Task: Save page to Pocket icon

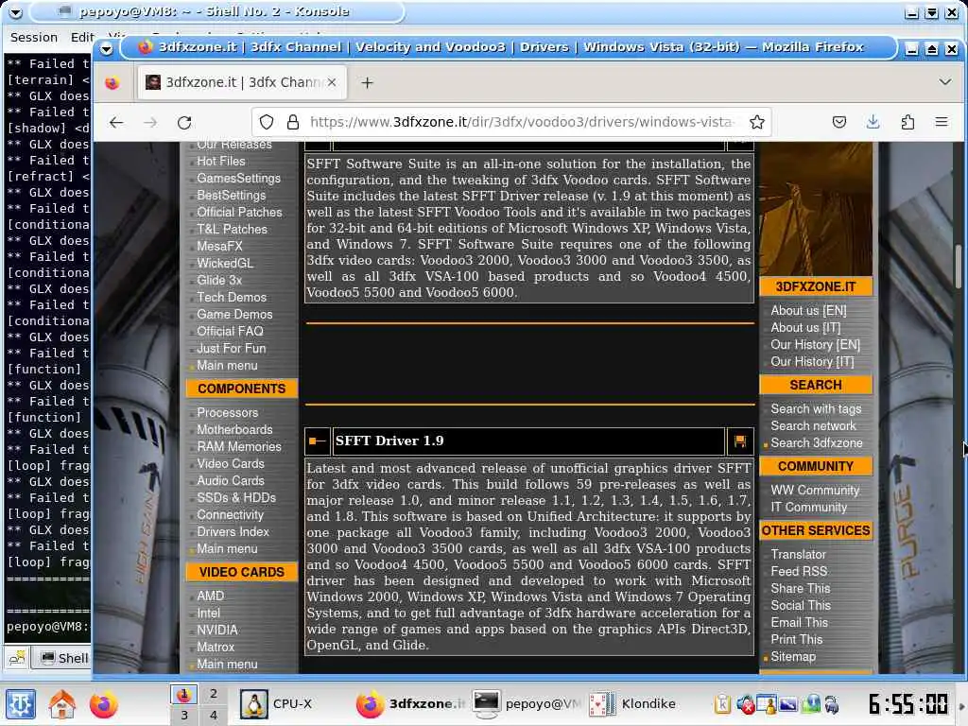Action: pyautogui.click(x=839, y=122)
